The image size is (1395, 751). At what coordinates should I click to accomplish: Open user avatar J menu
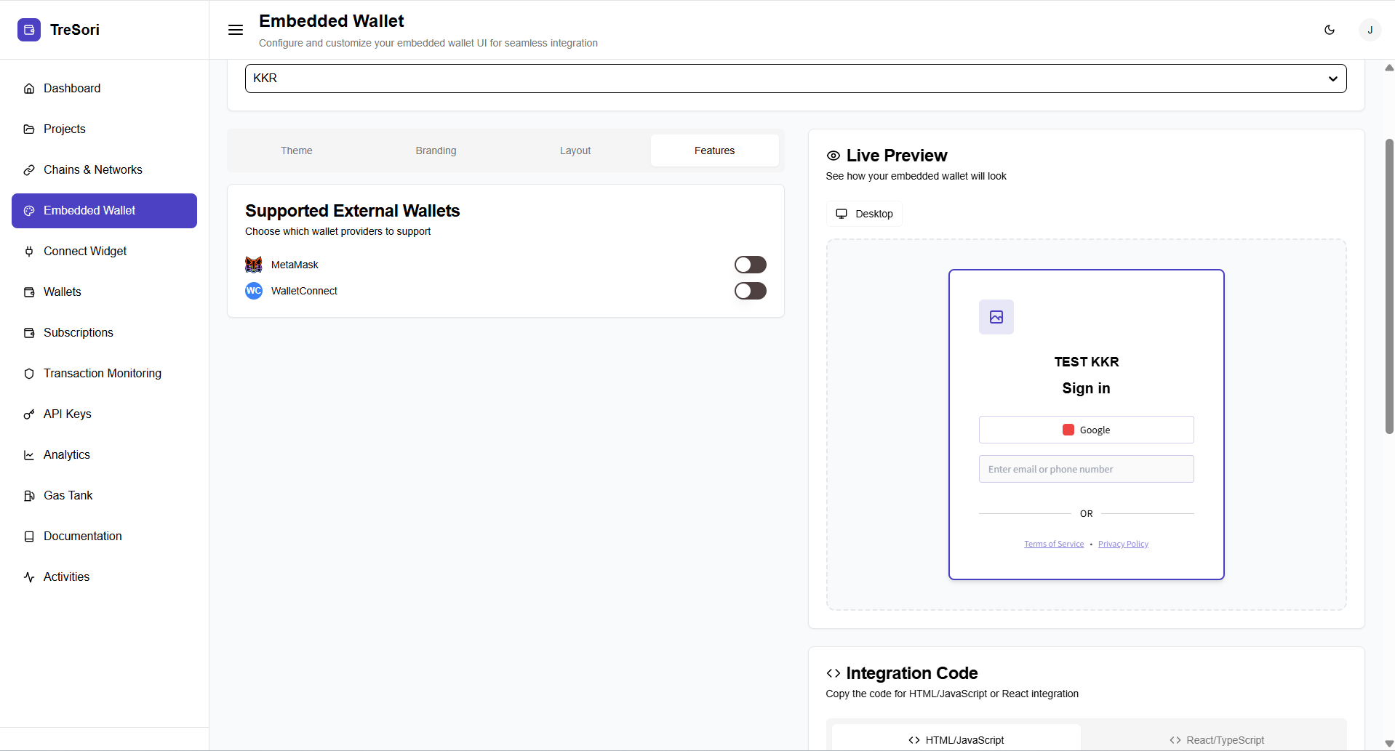click(1370, 30)
